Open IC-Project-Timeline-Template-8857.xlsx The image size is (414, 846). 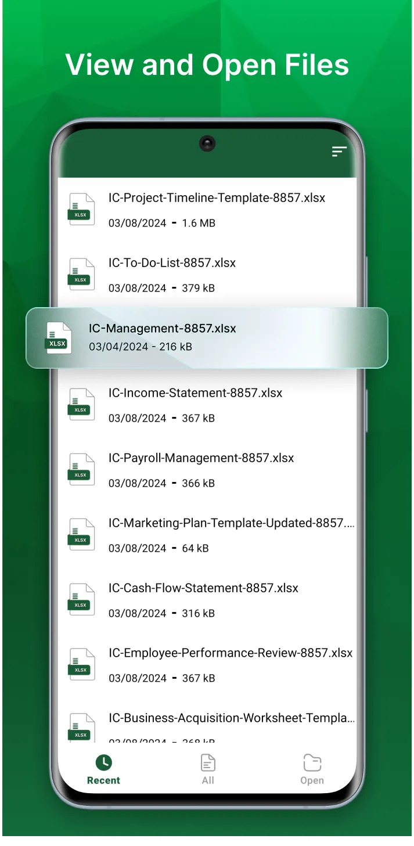click(x=217, y=198)
